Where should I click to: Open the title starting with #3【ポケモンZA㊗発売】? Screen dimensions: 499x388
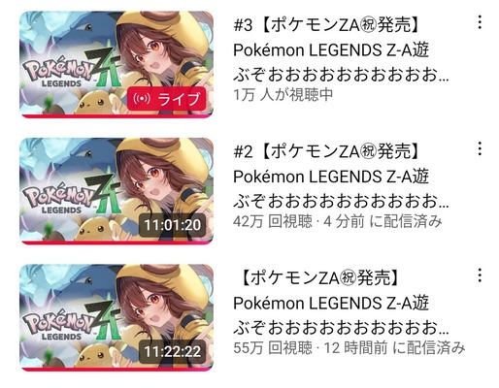tap(341, 50)
